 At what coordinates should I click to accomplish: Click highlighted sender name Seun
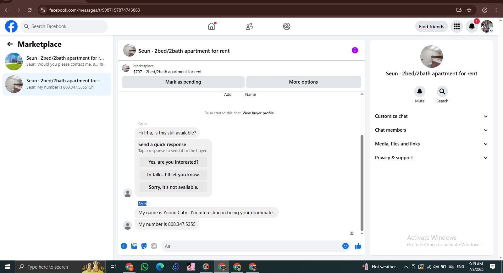142,204
